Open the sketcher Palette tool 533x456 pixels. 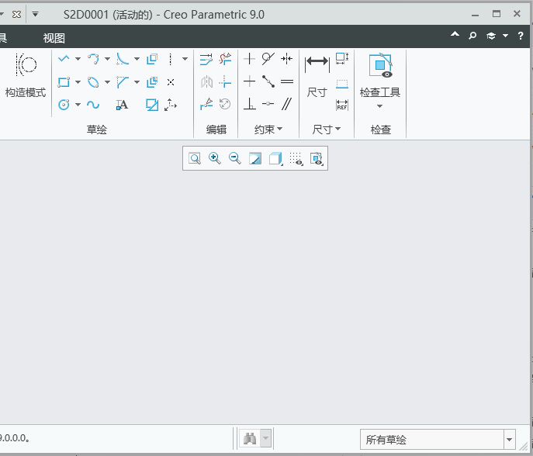point(152,105)
